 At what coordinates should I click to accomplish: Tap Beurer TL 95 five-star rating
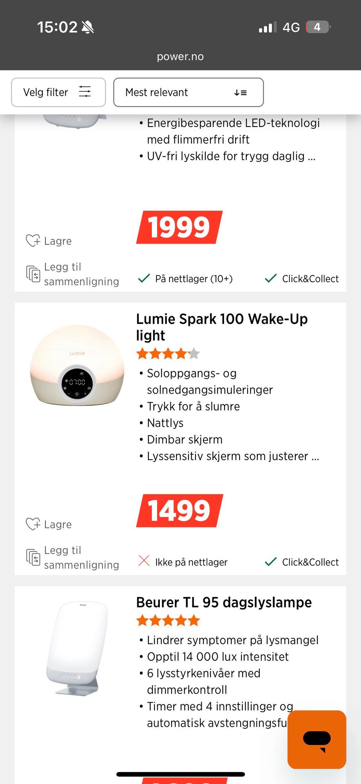pos(168,620)
